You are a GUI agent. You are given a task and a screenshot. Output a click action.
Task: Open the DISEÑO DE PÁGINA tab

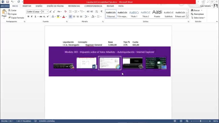(x=55, y=6)
